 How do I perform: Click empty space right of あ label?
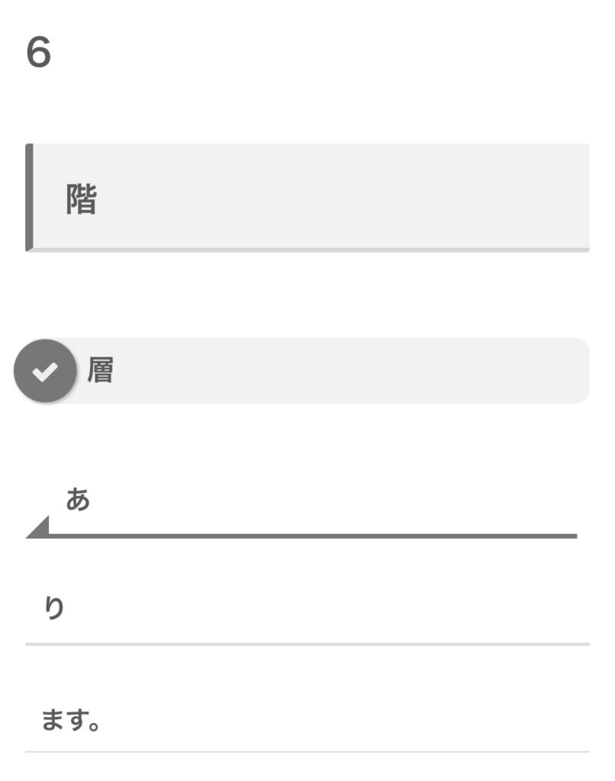(343, 500)
